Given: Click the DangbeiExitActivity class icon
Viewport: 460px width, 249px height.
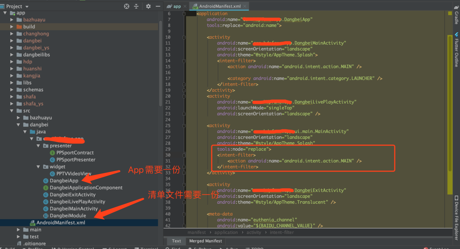Looking at the screenshot, I should tap(46, 195).
